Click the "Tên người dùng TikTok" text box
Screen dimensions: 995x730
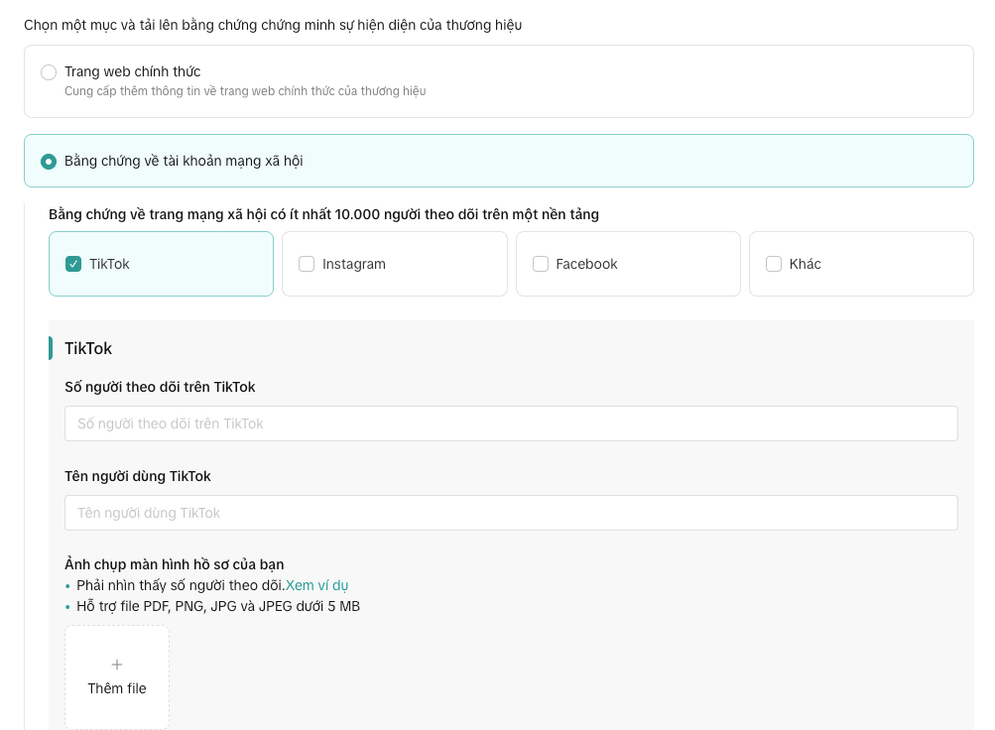(x=511, y=513)
